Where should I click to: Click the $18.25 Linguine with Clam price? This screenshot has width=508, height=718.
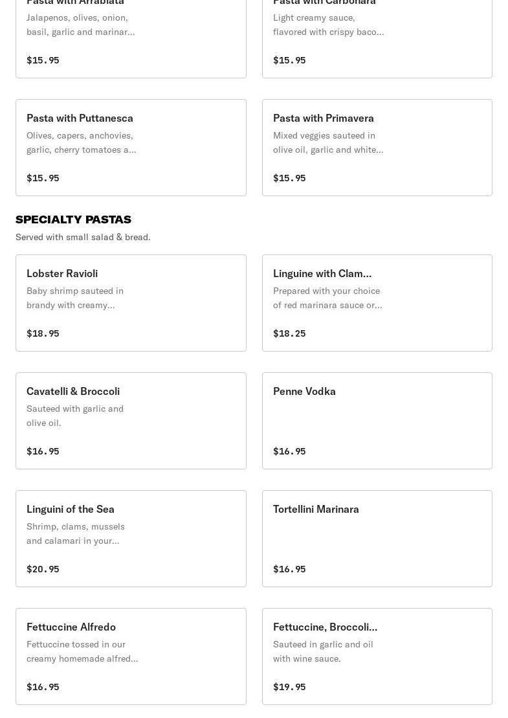click(x=289, y=333)
